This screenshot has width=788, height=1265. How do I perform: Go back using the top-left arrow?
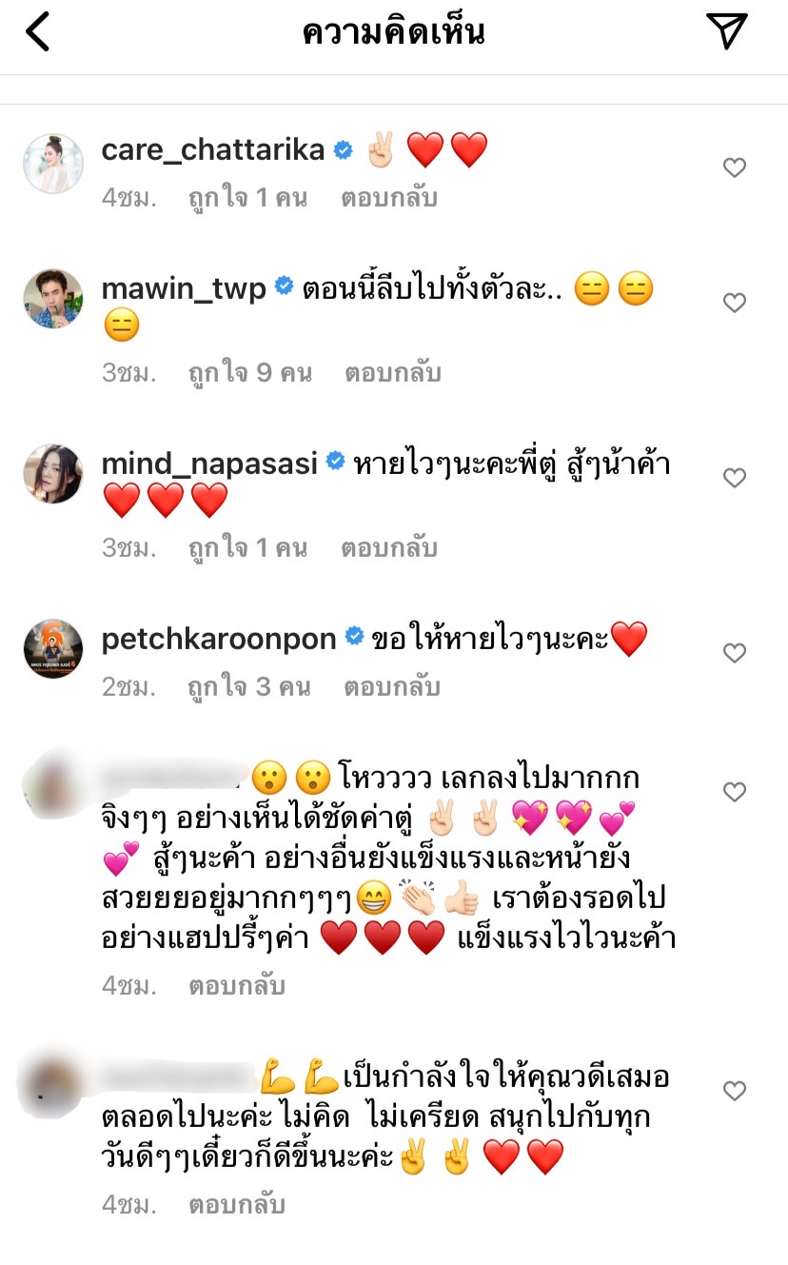click(x=37, y=31)
